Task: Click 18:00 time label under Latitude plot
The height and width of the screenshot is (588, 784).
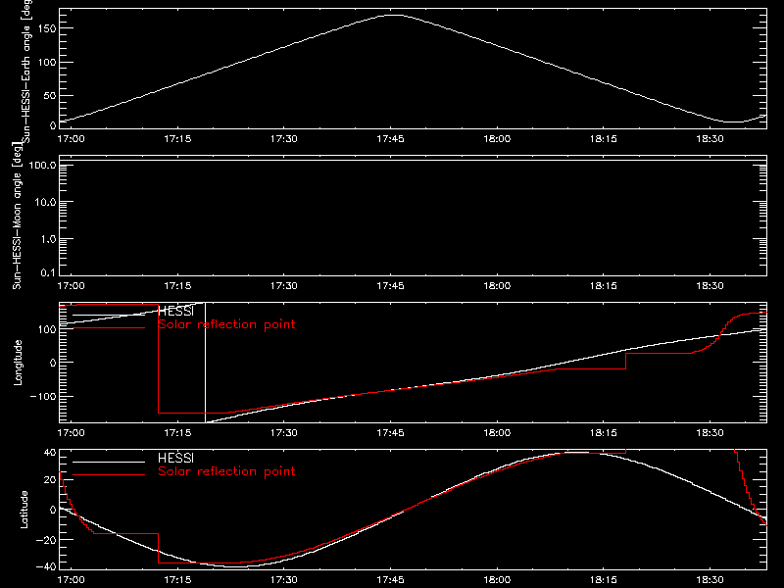Action: point(497,579)
